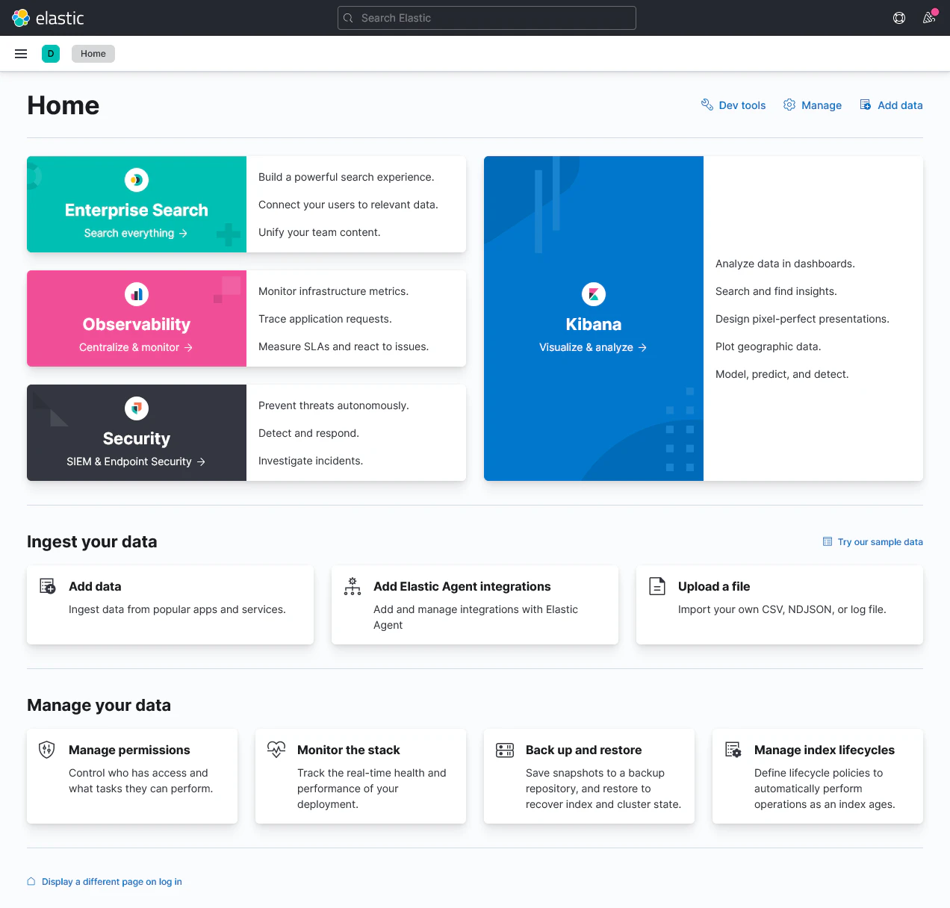Click the home icon beside log in link

click(31, 881)
